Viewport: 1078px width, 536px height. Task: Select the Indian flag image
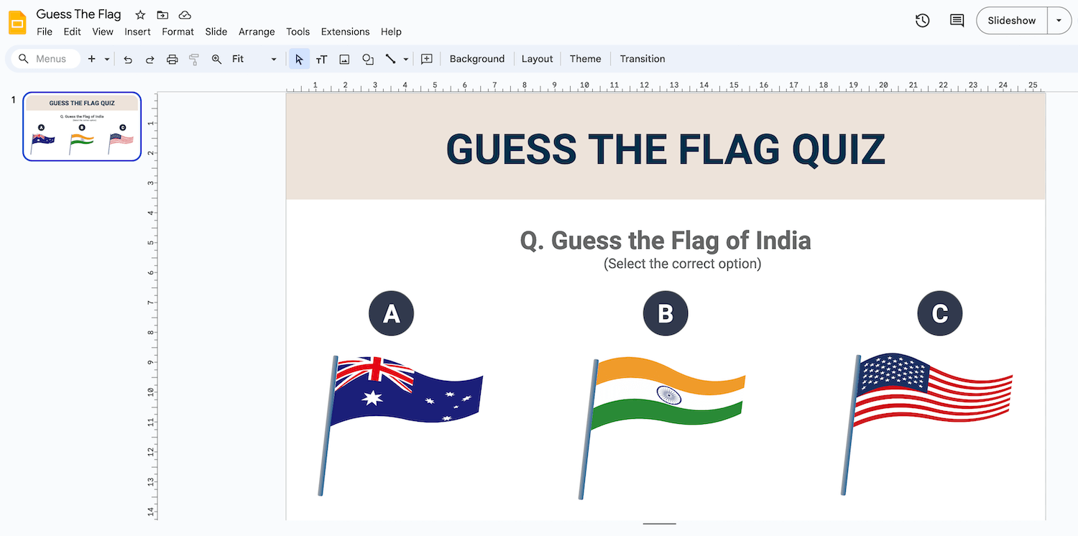tap(662, 428)
